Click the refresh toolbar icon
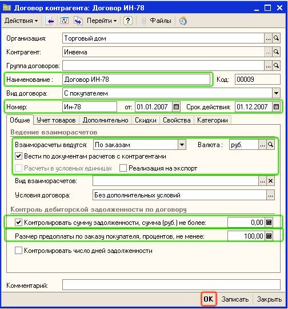This screenshot has height=309, width=288. [x=64, y=21]
